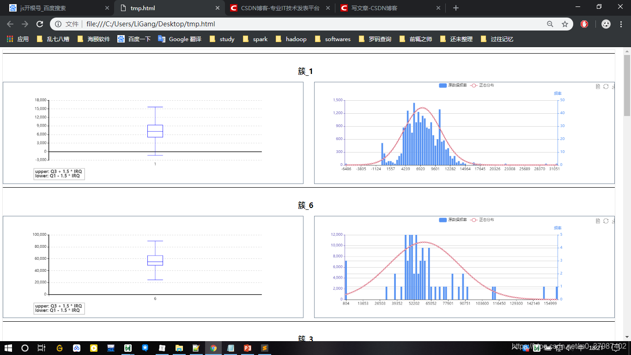The width and height of the screenshot is (631, 355).
Task: Click the 簇_6 heading
Action: tap(305, 205)
